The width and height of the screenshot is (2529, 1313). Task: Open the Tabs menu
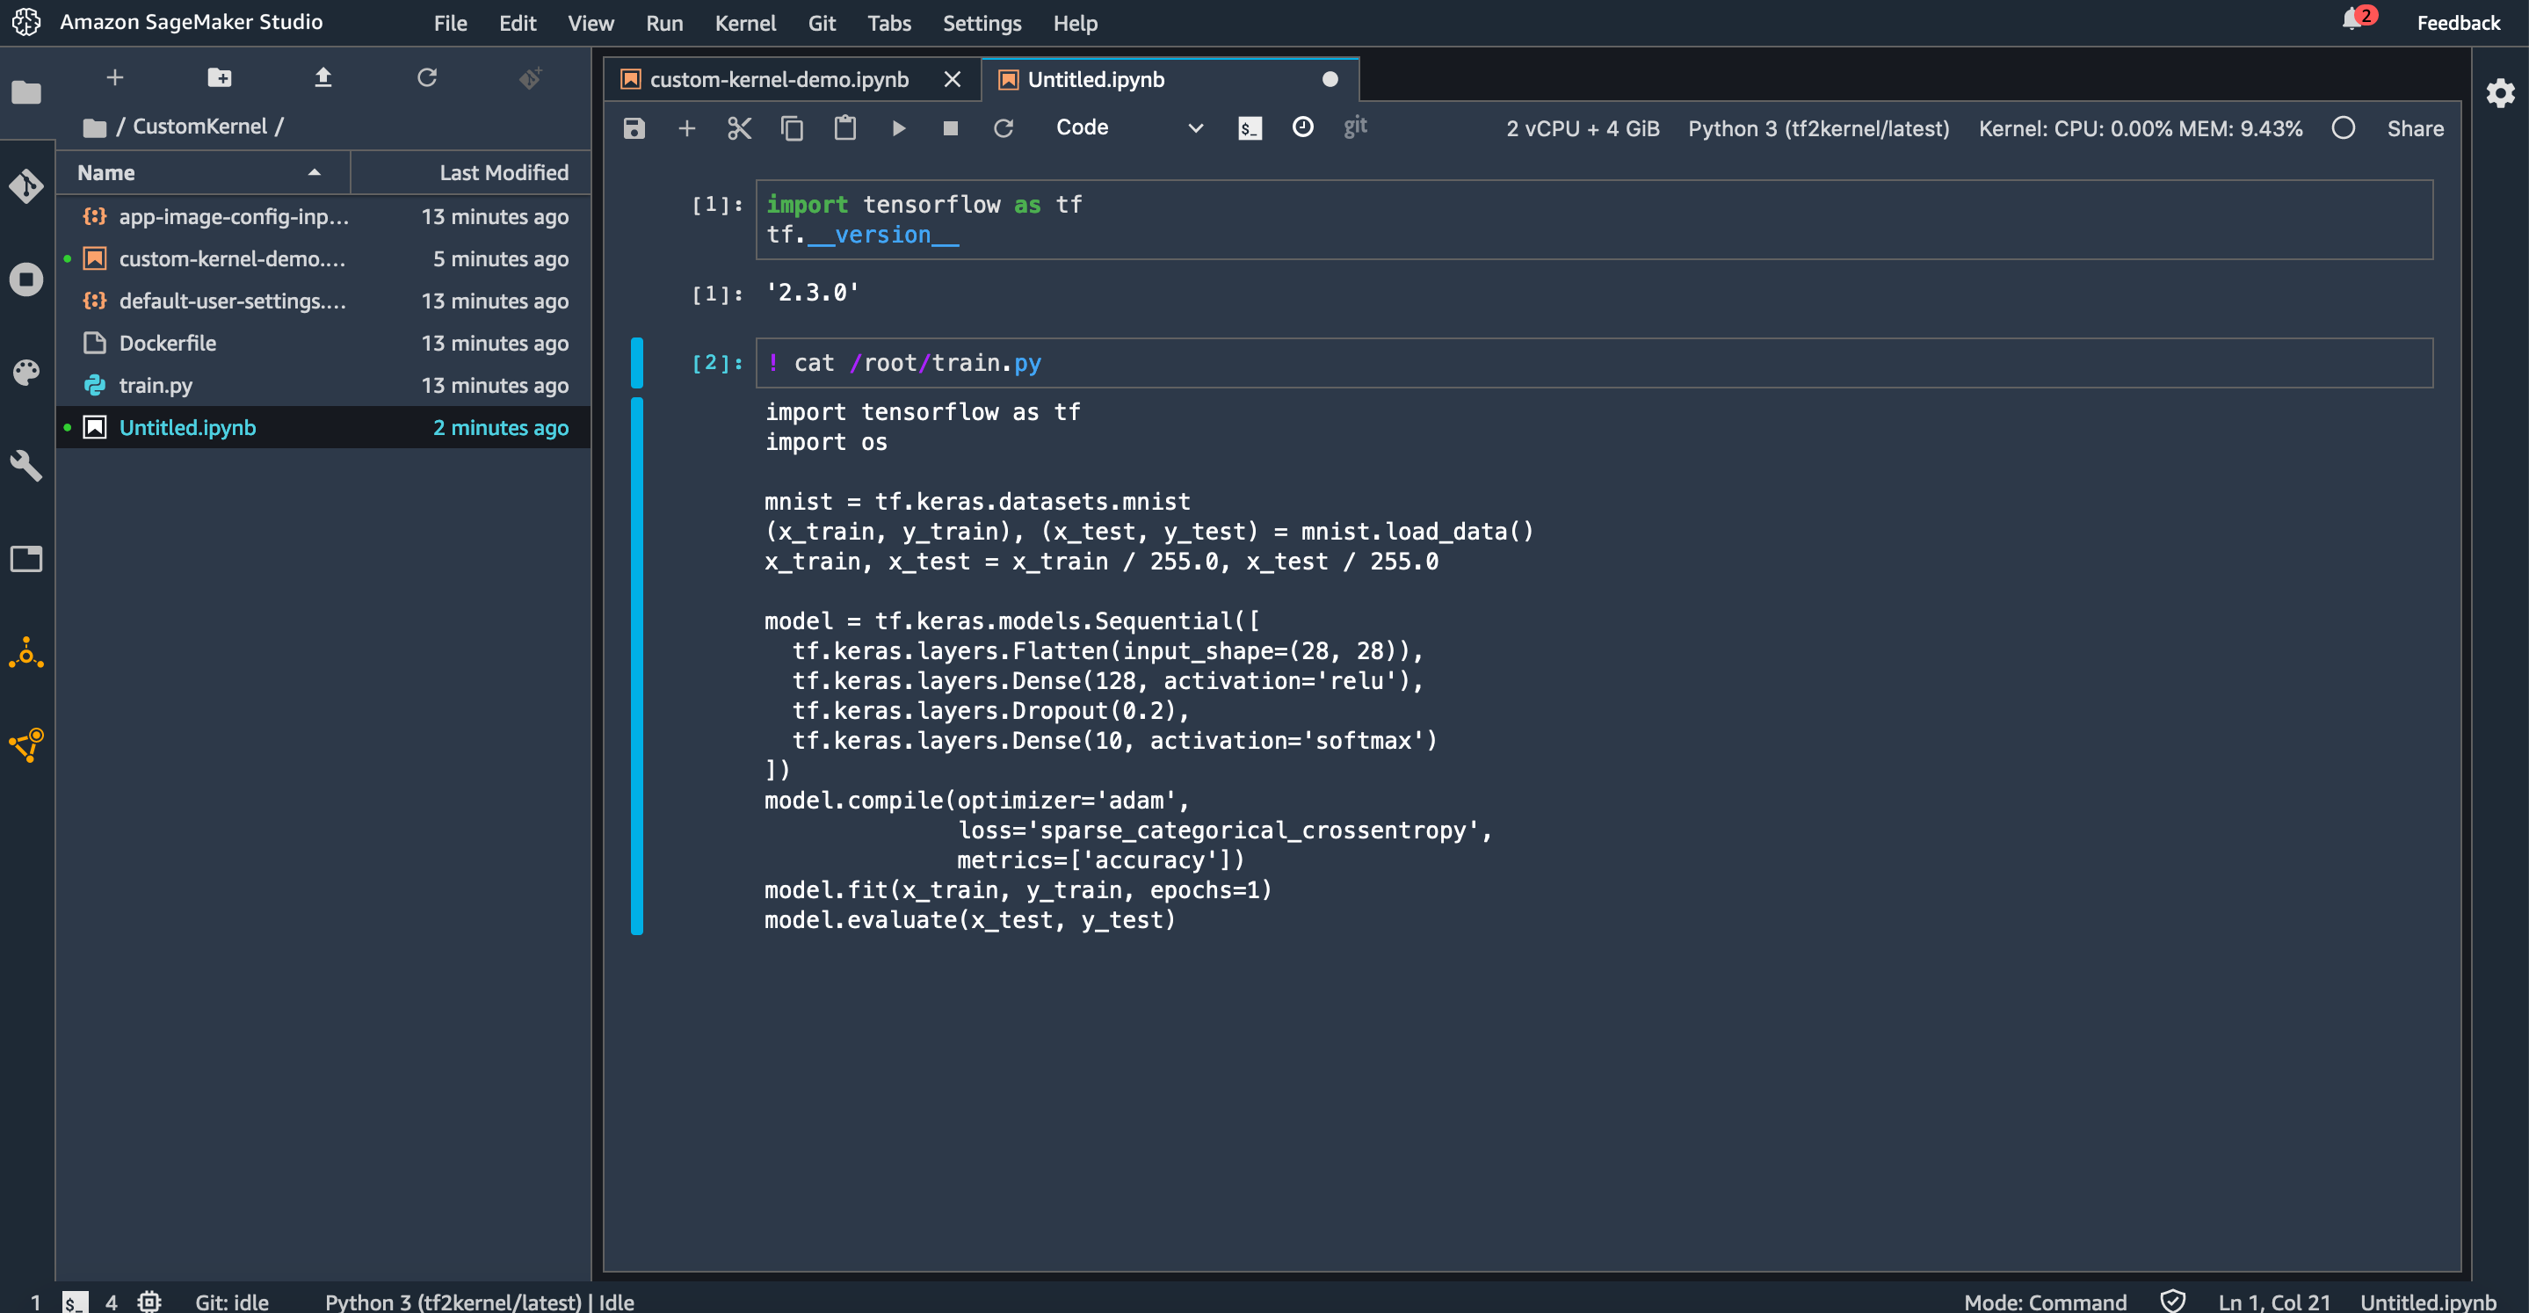[x=888, y=23]
